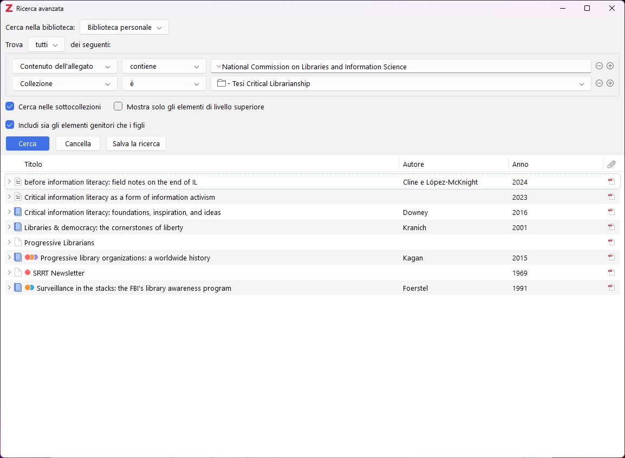
Task: Click red tag dot on SRRT Newsletter
Action: point(28,272)
